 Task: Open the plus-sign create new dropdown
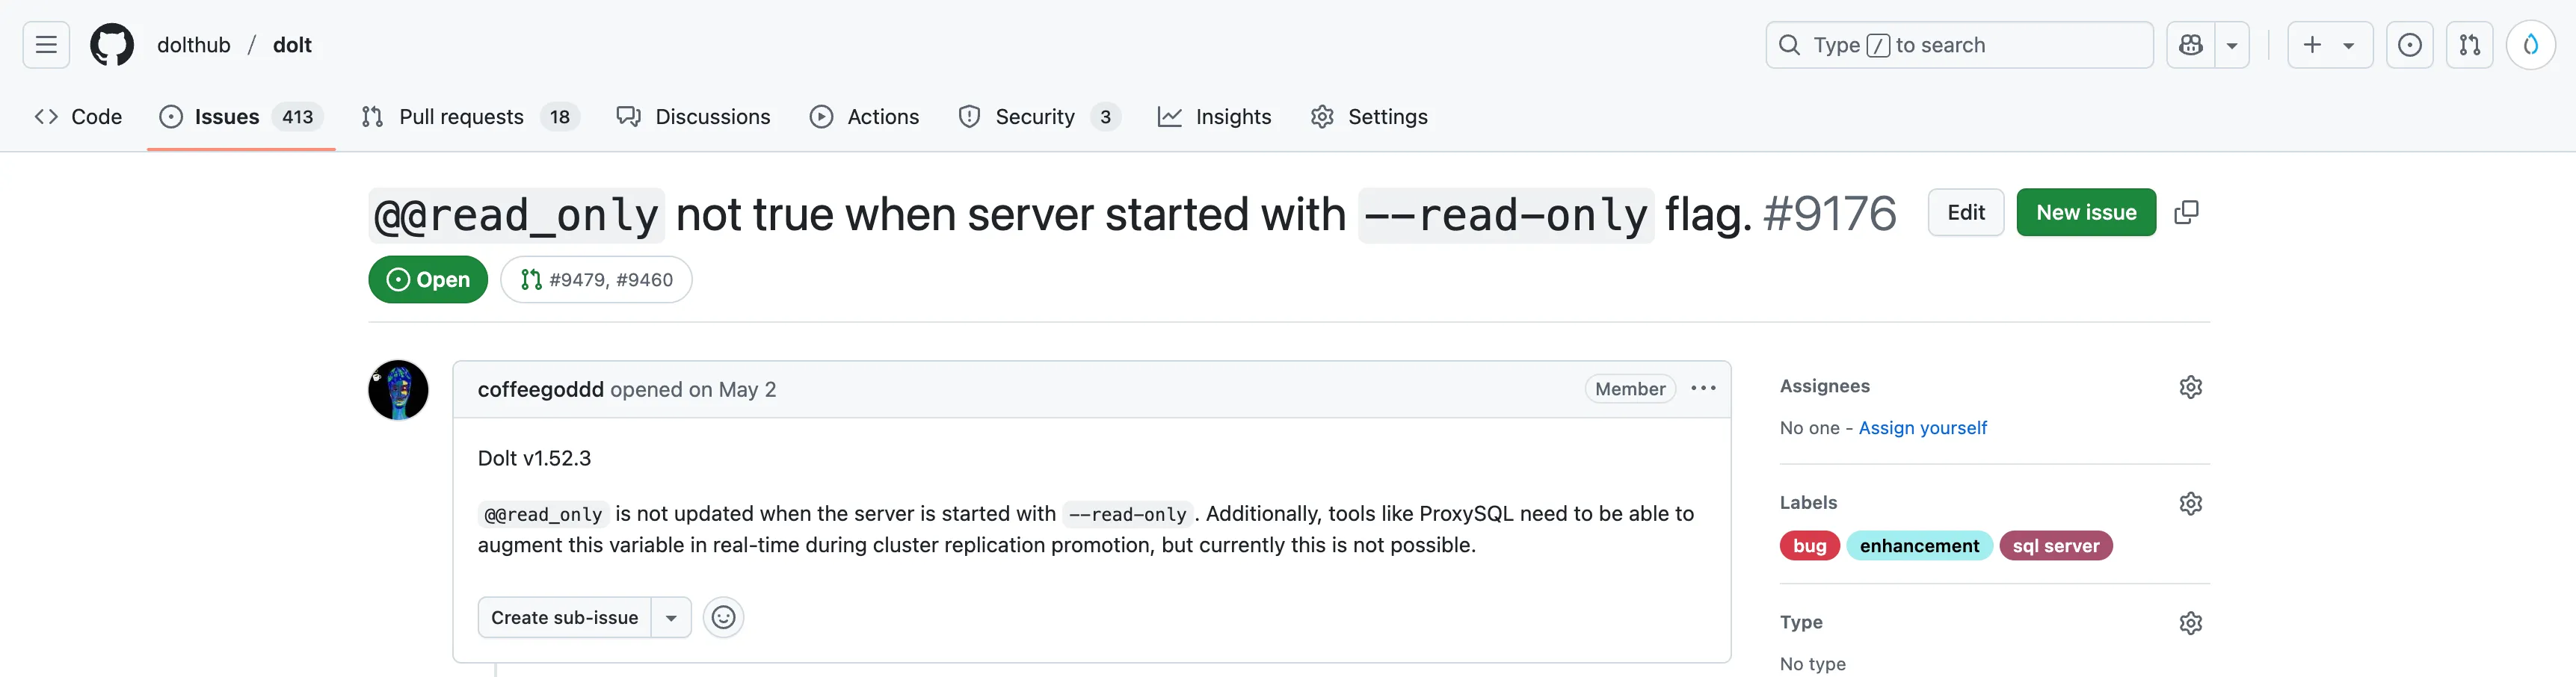tap(2330, 44)
